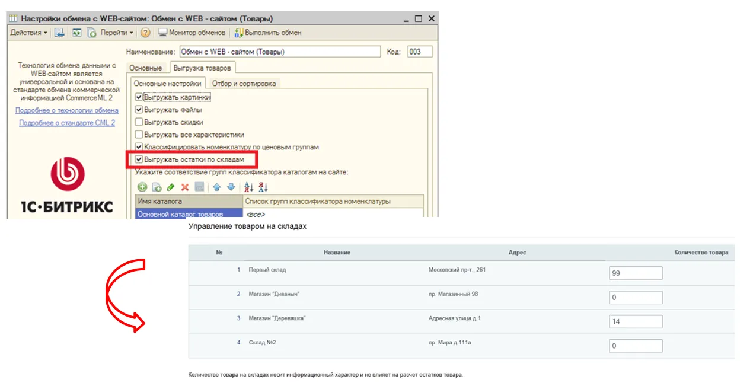Viewport: 750px width, 386px height.
Task: Open the Действия dropdown menu
Action: (x=29, y=33)
